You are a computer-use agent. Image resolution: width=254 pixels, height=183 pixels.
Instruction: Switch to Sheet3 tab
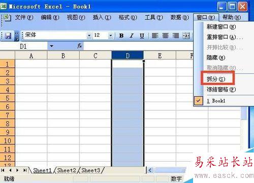pos(91,170)
